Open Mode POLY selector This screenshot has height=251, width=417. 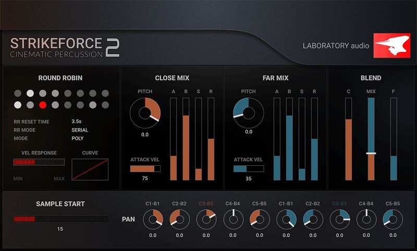(x=77, y=138)
